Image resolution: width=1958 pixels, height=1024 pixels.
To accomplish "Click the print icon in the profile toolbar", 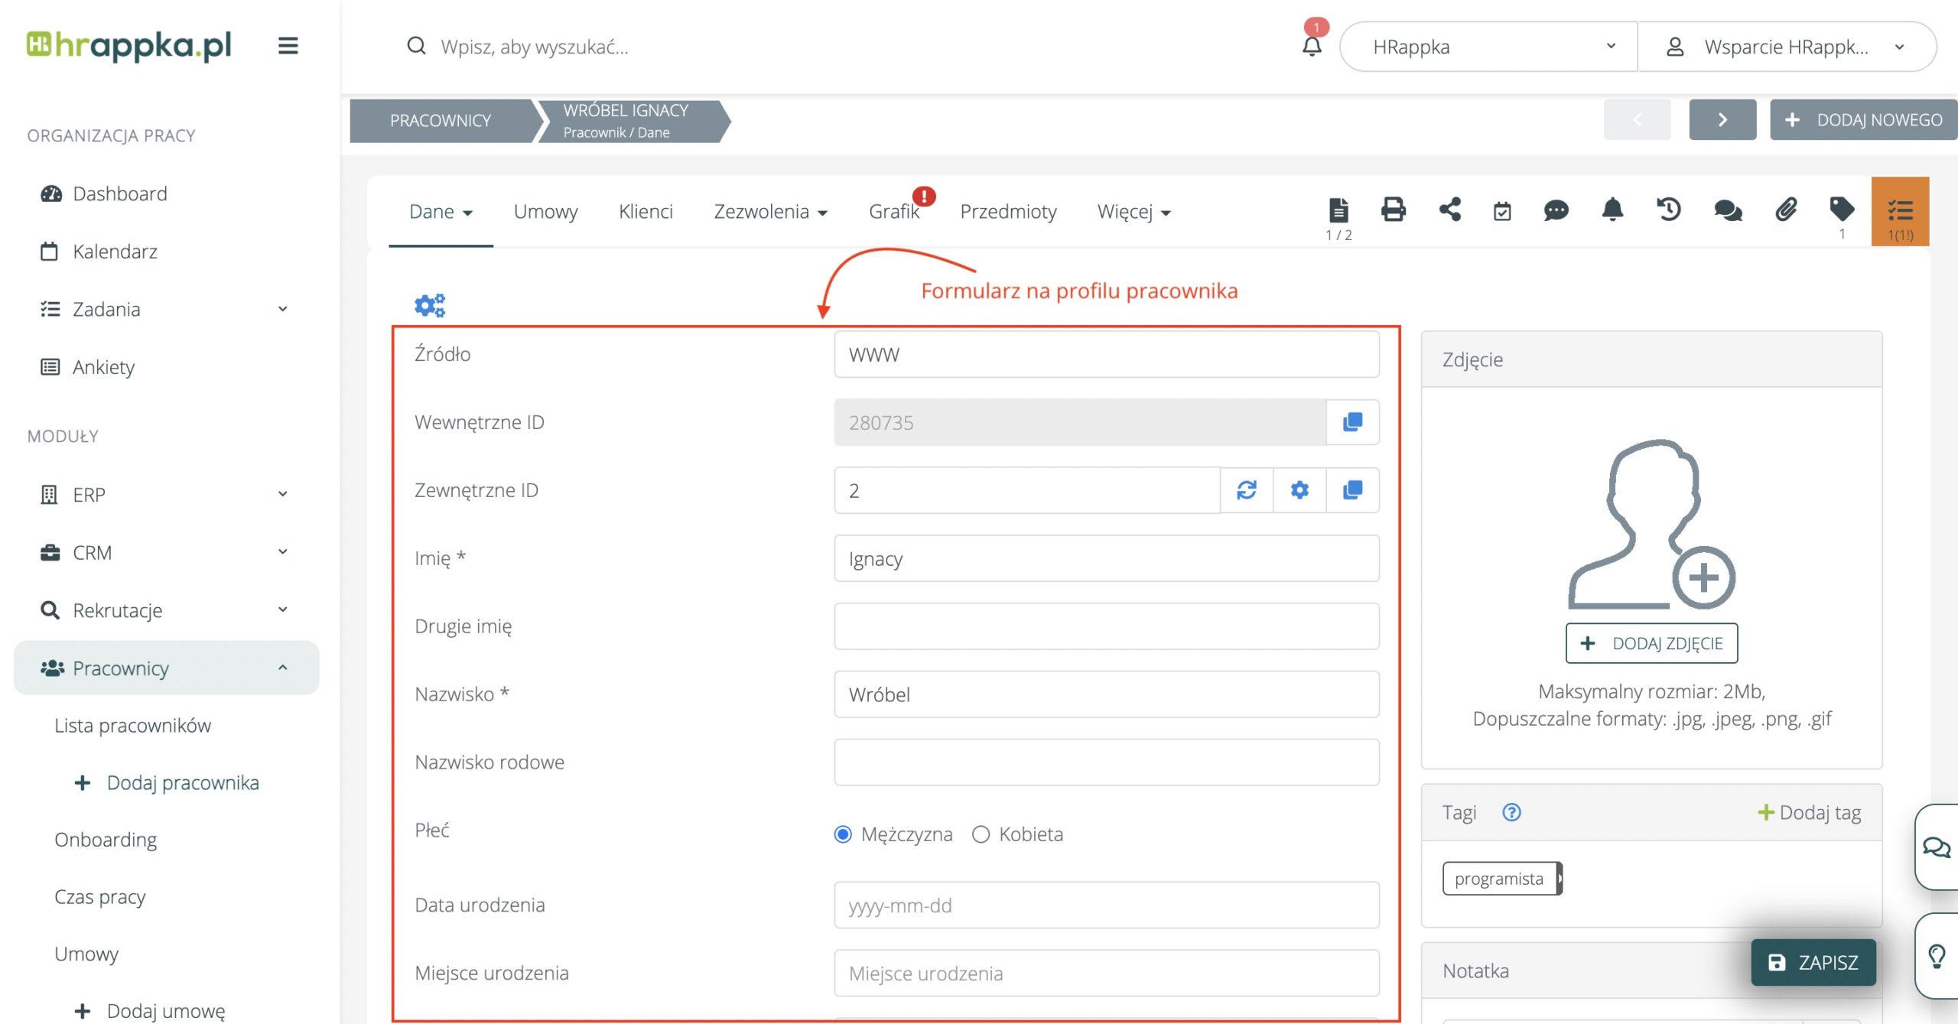I will pyautogui.click(x=1393, y=210).
